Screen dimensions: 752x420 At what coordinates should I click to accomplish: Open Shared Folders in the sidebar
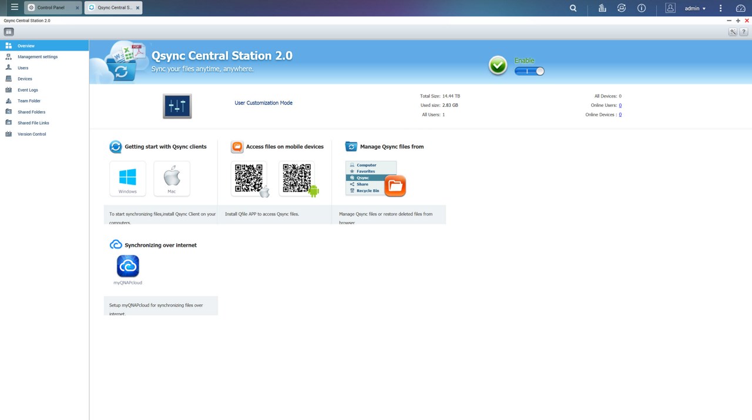[x=45, y=112]
